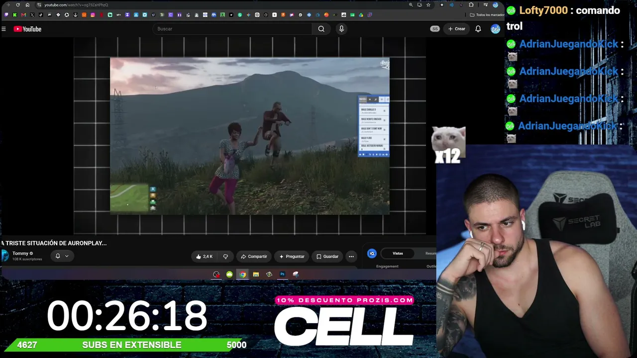Click Lofty7000 username in chat
This screenshot has width=637, height=358.
pyautogui.click(x=543, y=10)
